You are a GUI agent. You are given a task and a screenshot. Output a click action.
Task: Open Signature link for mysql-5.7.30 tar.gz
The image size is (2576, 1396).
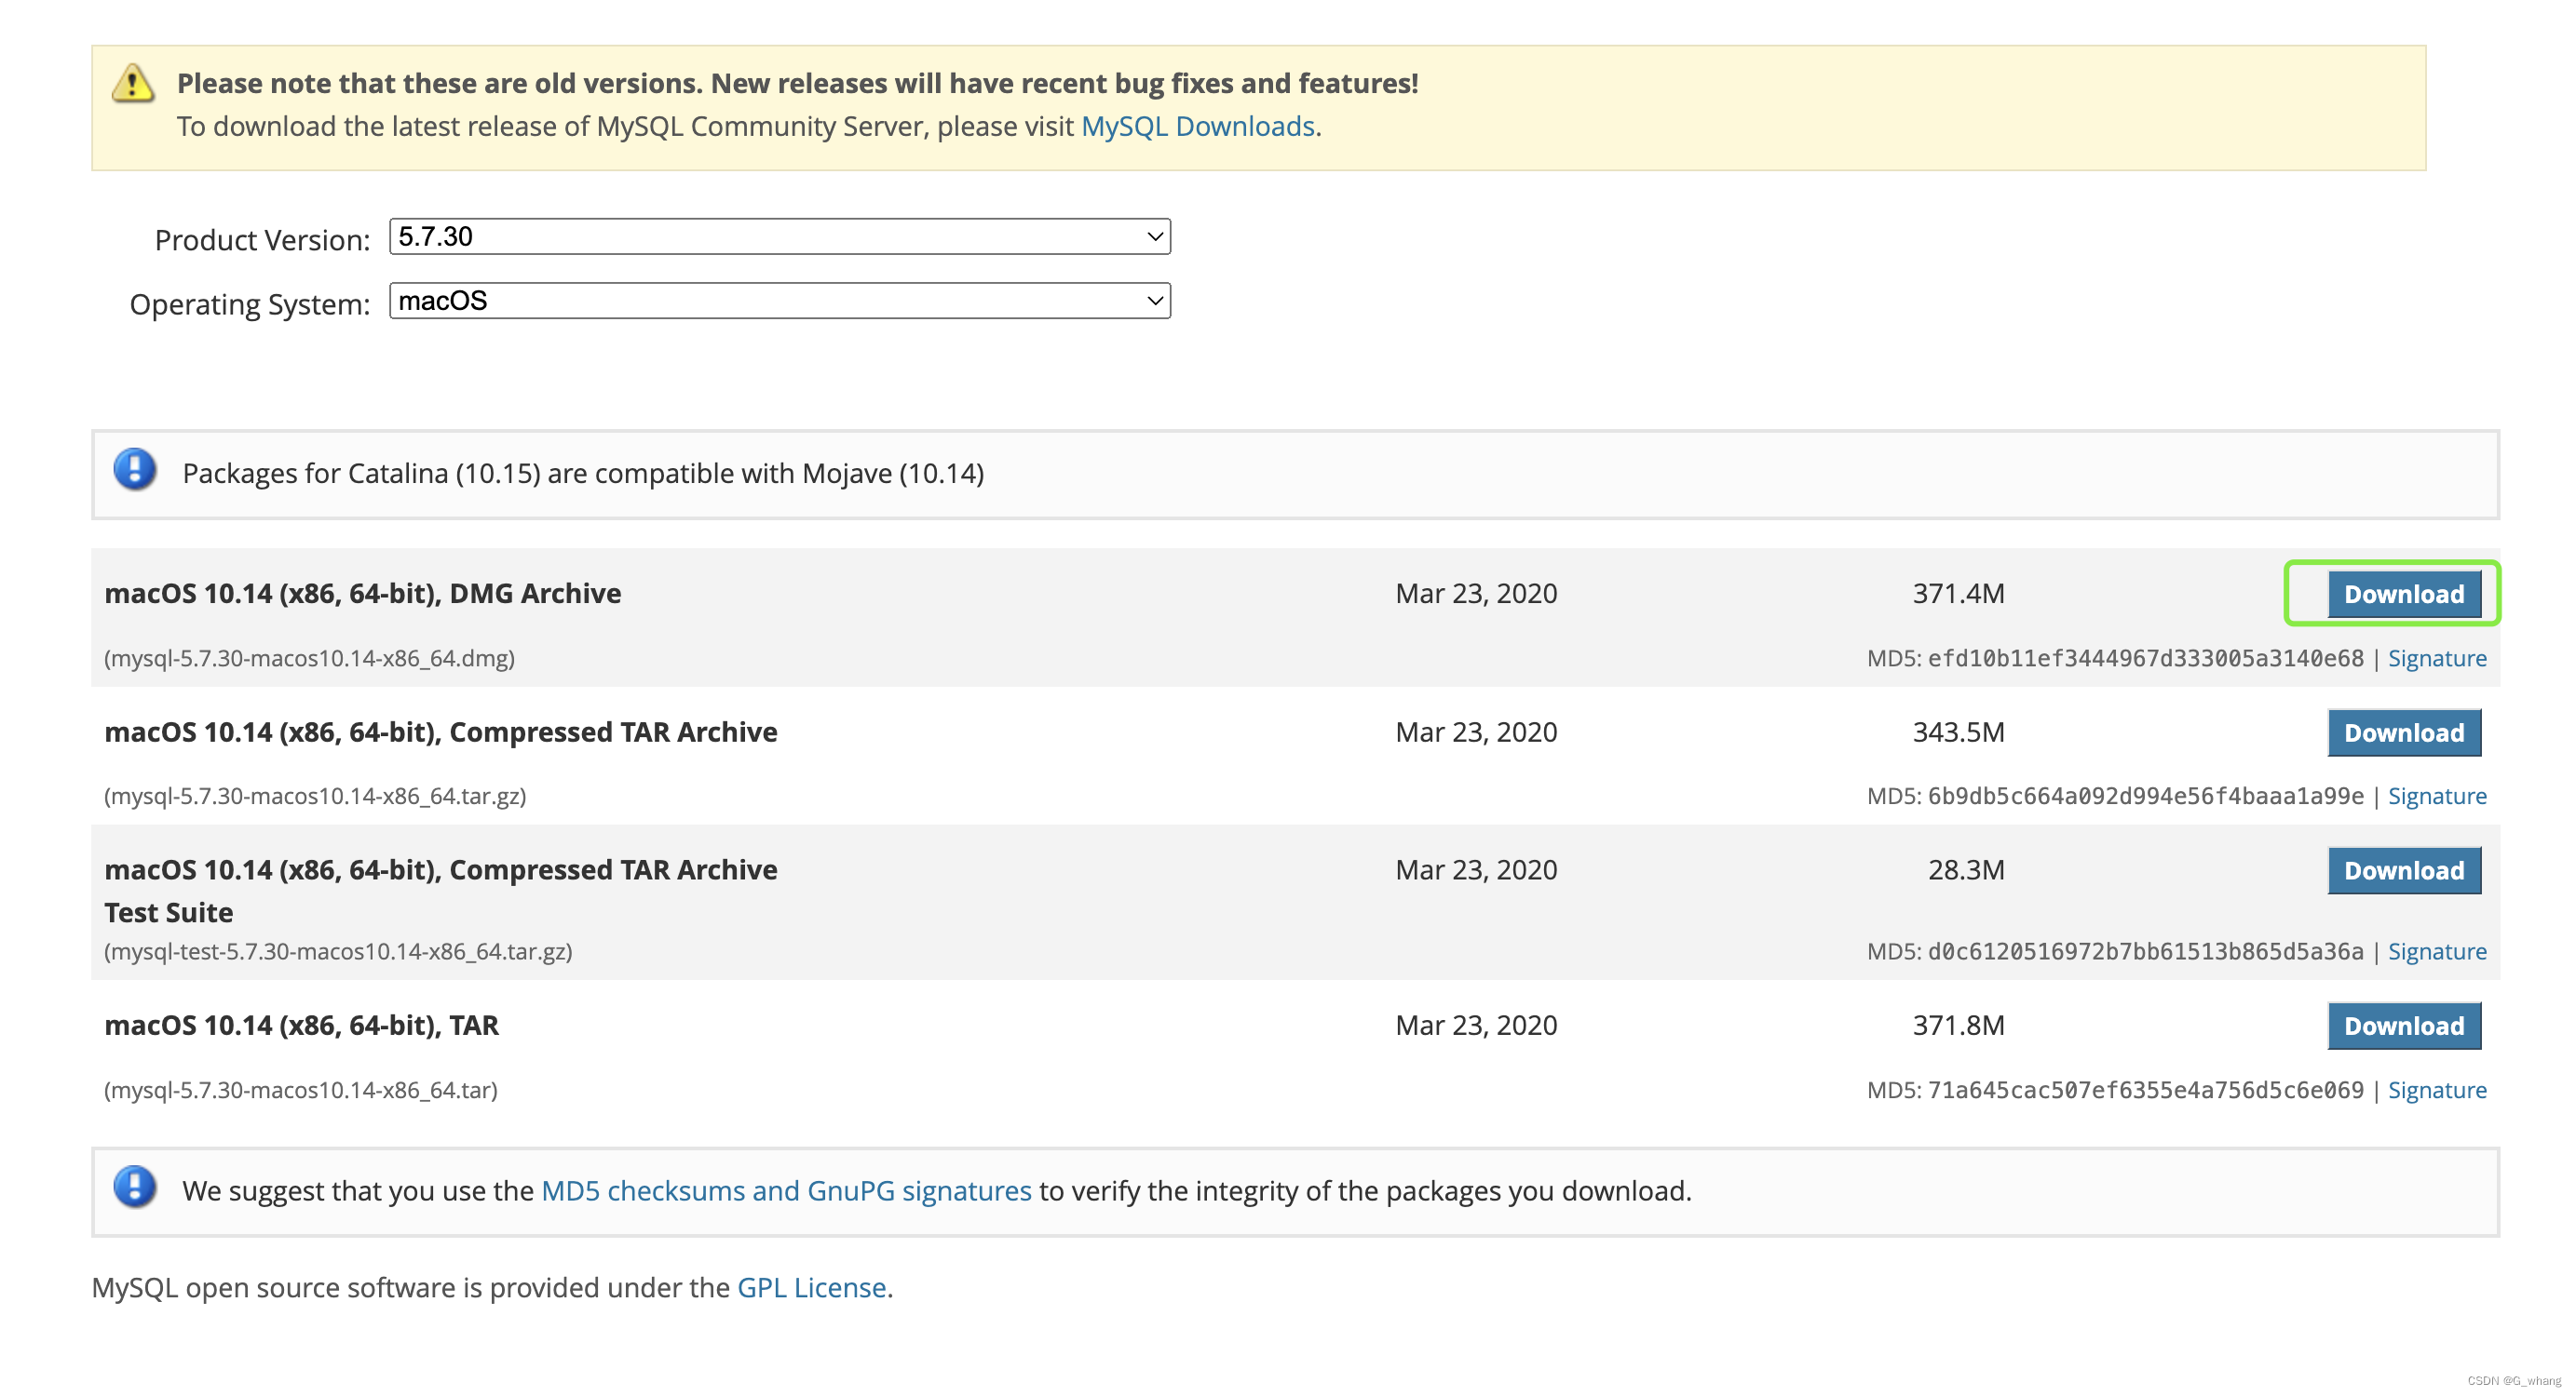click(2437, 796)
